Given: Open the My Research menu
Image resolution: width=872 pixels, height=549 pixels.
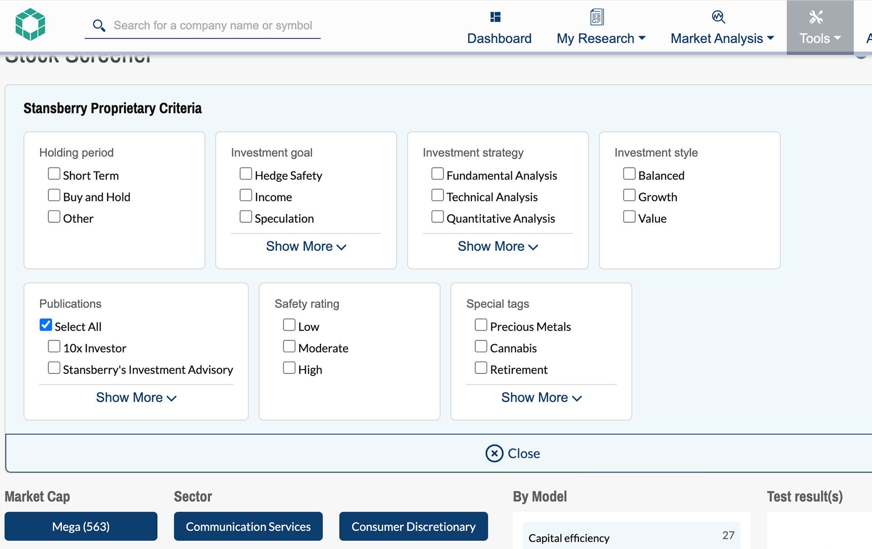Looking at the screenshot, I should [x=601, y=28].
